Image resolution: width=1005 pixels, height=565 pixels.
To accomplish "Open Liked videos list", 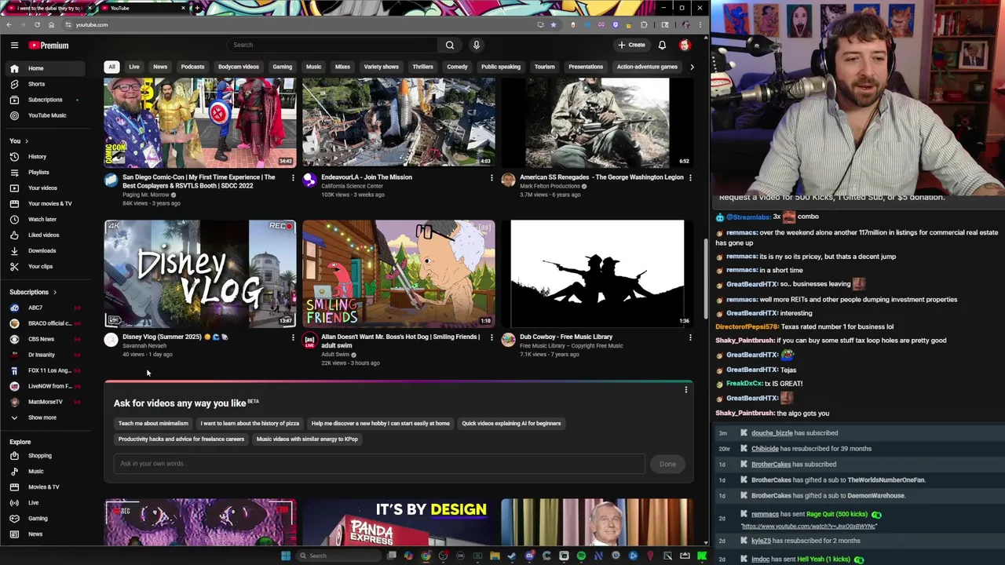I will [43, 235].
